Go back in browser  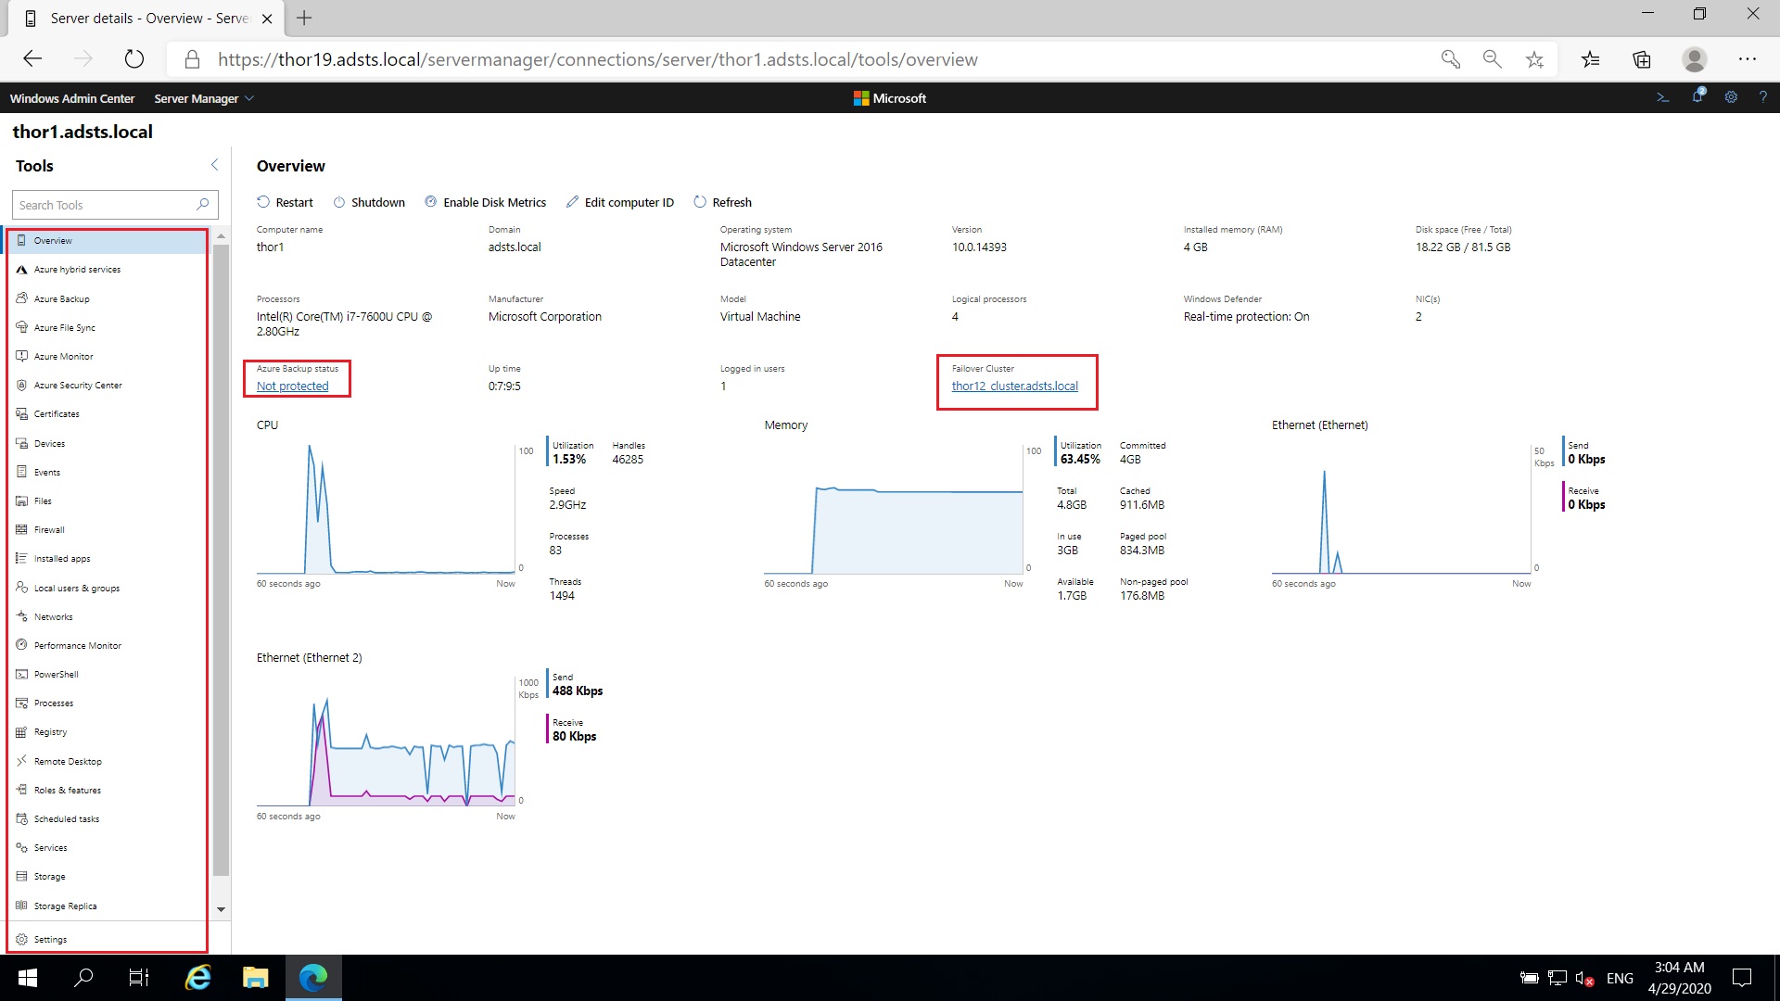[x=32, y=59]
